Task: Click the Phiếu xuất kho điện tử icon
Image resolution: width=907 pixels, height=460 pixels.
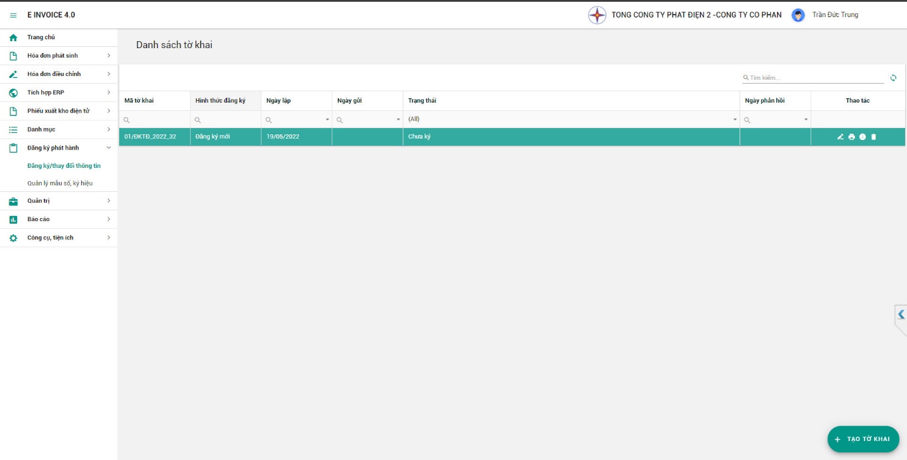Action: pyautogui.click(x=13, y=112)
